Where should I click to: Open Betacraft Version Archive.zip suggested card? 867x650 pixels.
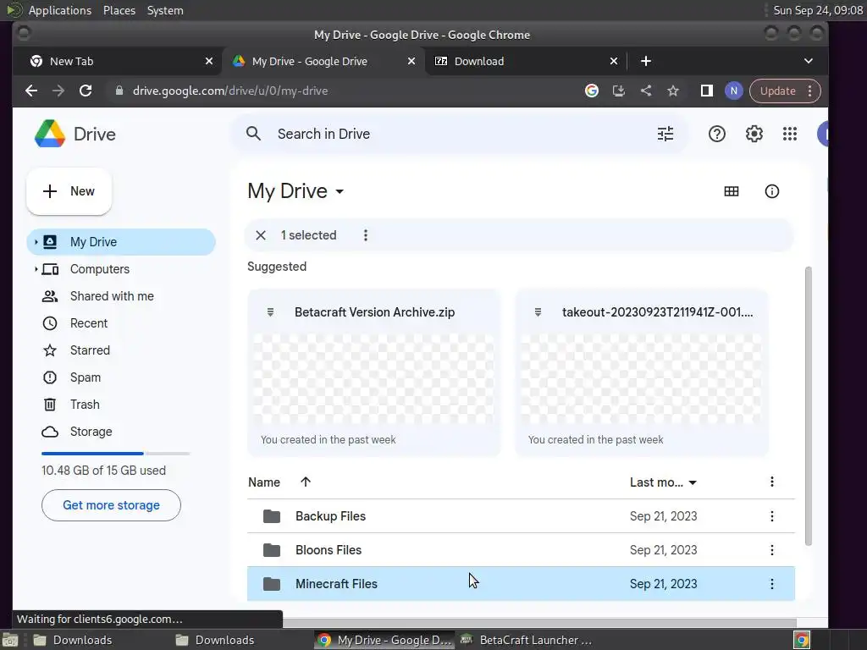click(373, 373)
